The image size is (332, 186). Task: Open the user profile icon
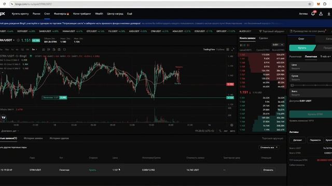(321, 14)
